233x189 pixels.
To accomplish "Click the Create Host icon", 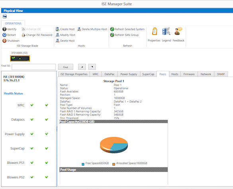I will (57, 29).
